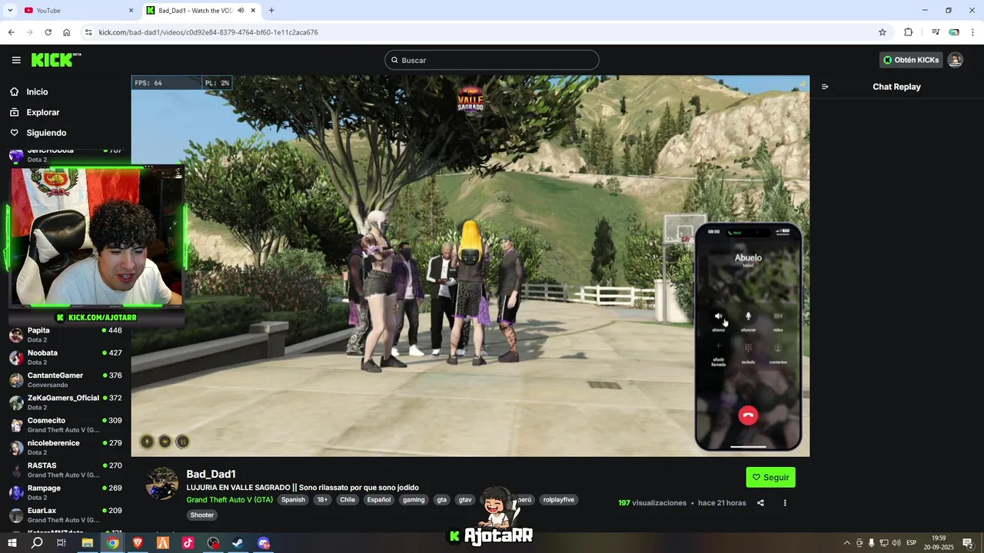This screenshot has height=553, width=984.
Task: Open nicoleberenice channel in sidebar
Action: [x=65, y=447]
